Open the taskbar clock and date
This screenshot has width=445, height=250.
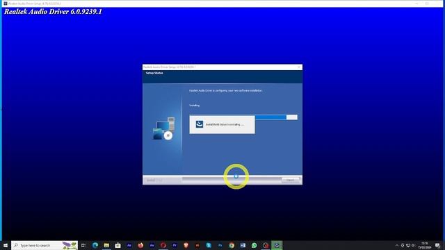click(425, 245)
